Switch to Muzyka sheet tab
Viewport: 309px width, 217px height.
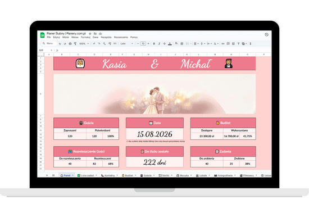[184, 175]
